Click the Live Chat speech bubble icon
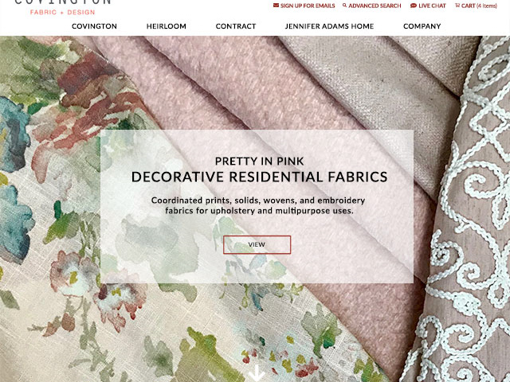This screenshot has width=510, height=382. point(414,6)
